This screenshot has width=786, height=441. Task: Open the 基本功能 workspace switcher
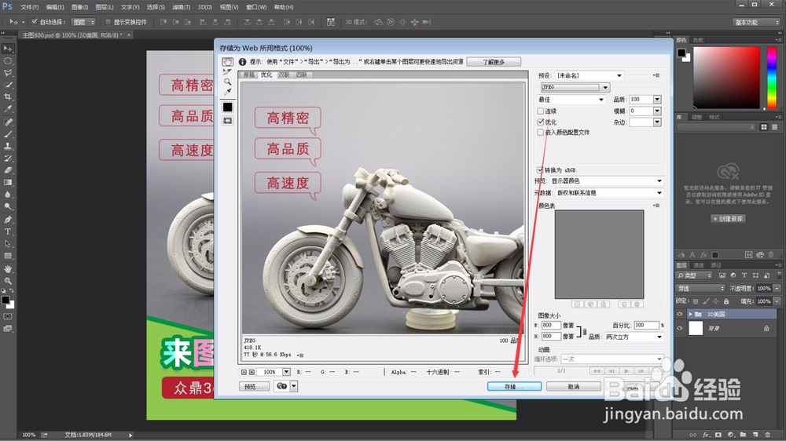[756, 23]
